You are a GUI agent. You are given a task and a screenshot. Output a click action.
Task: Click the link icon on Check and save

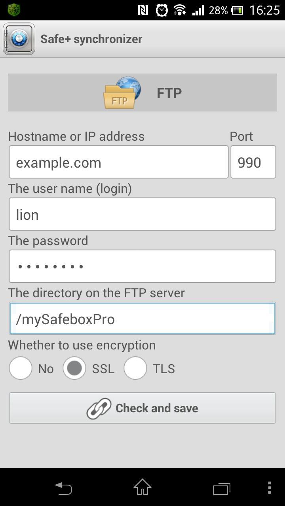tap(98, 408)
